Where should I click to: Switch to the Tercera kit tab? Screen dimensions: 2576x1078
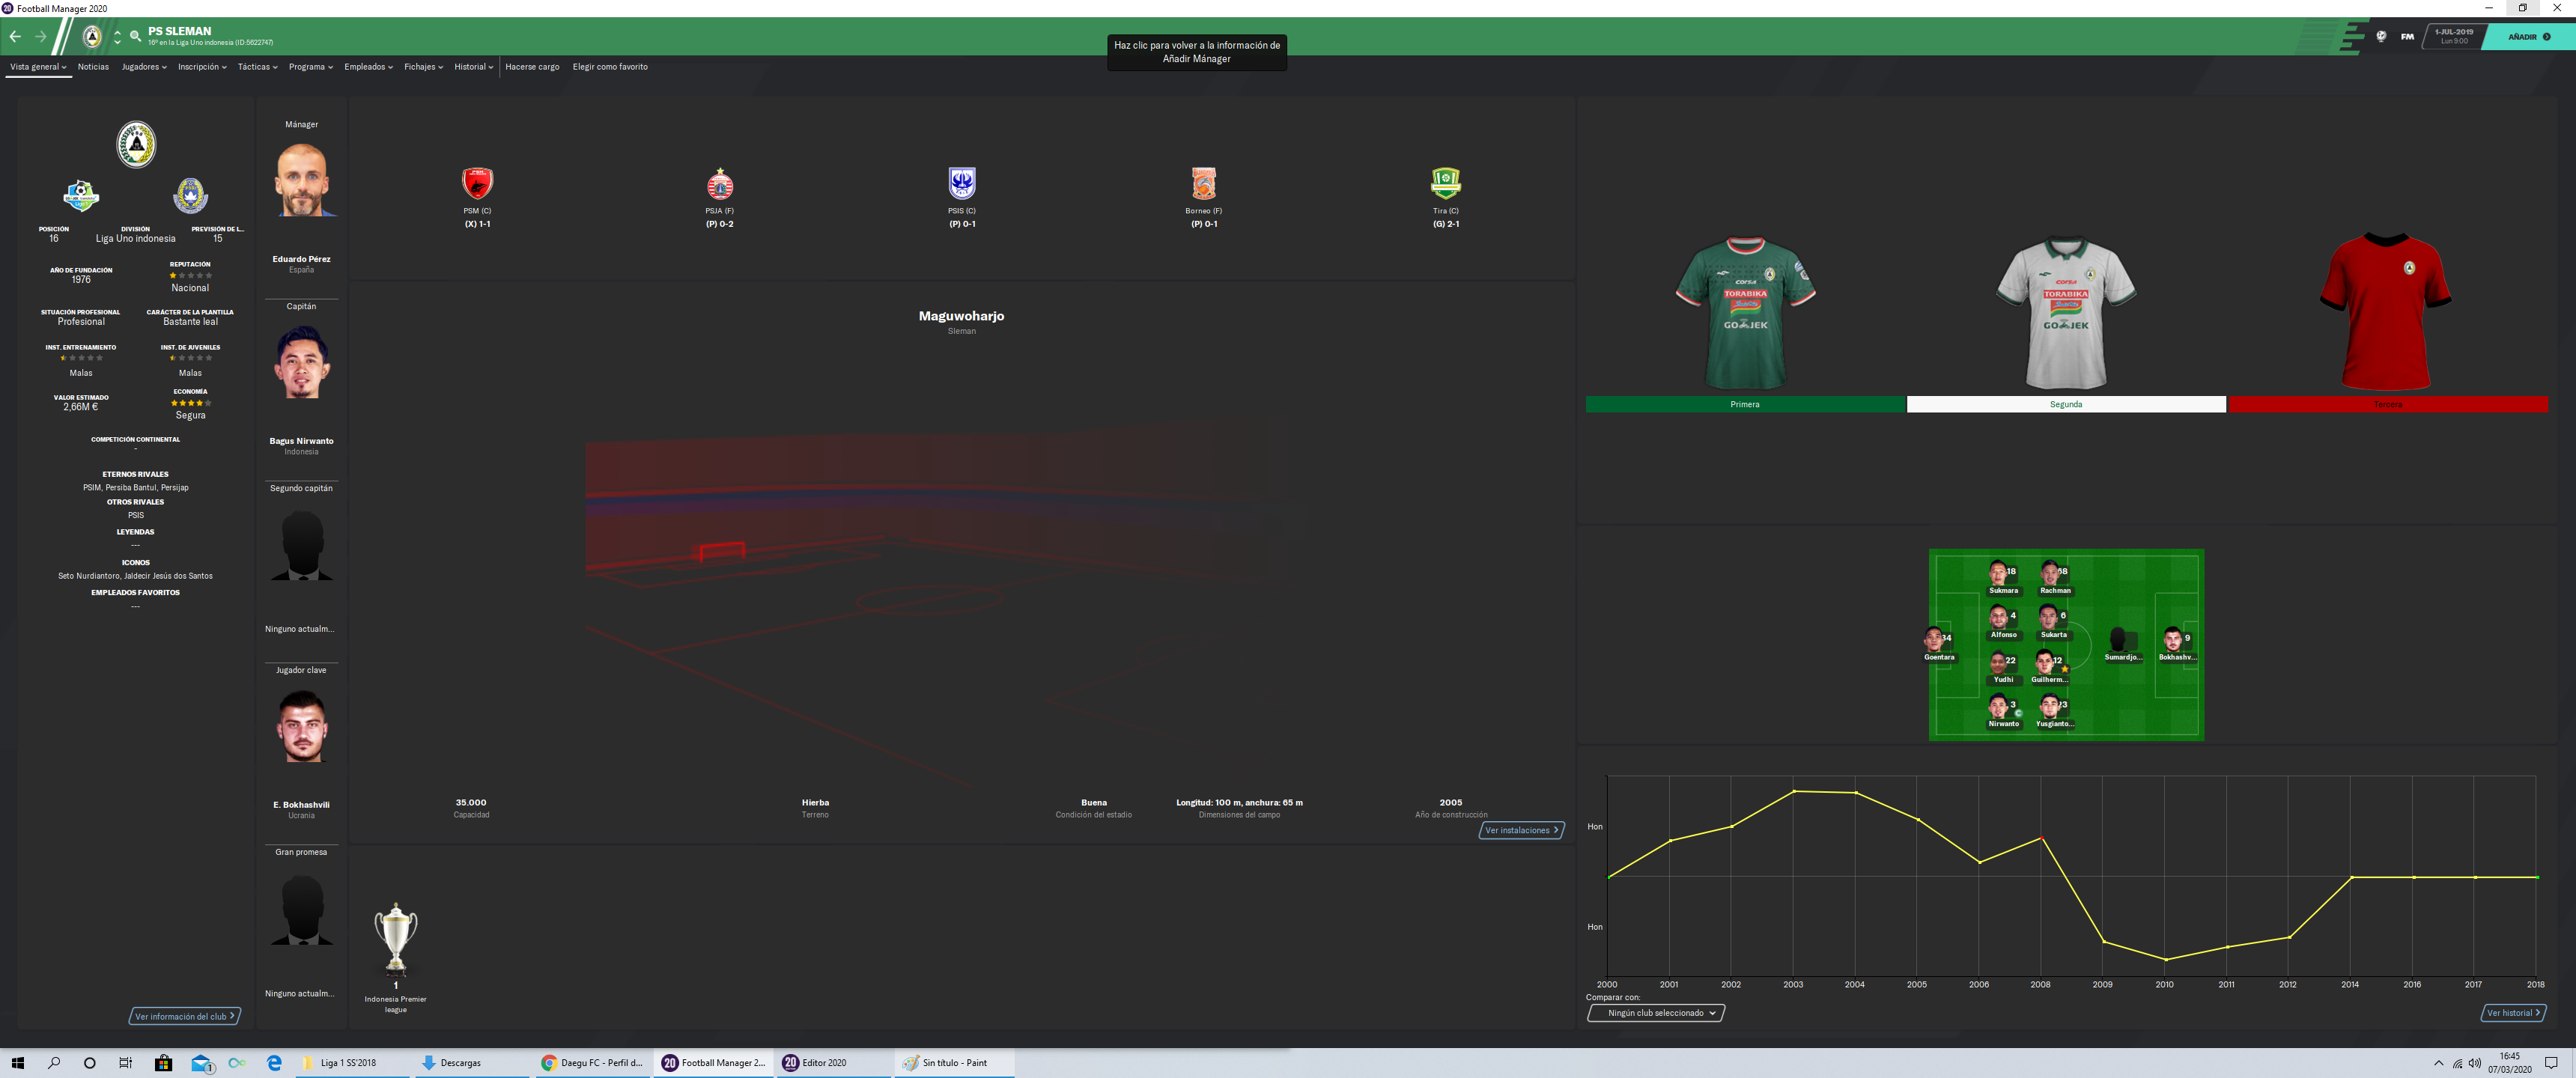click(x=2388, y=404)
